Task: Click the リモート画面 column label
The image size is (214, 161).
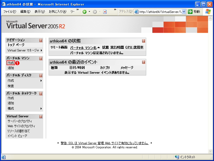Action: pyautogui.click(x=59, y=47)
